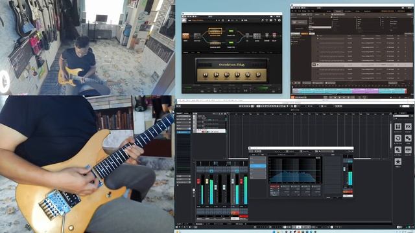Open the icon left of star row's upper neighbor

[397, 150]
